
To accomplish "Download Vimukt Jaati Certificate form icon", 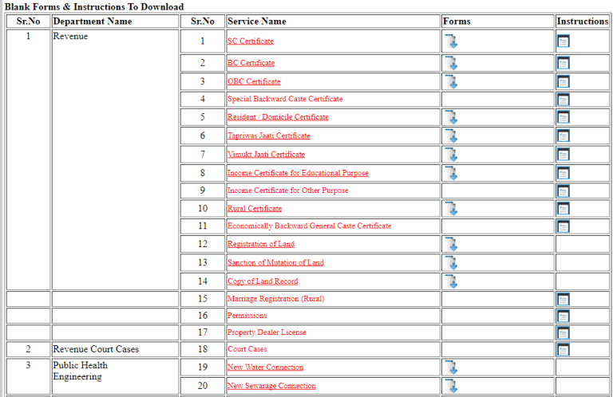I will (x=451, y=155).
